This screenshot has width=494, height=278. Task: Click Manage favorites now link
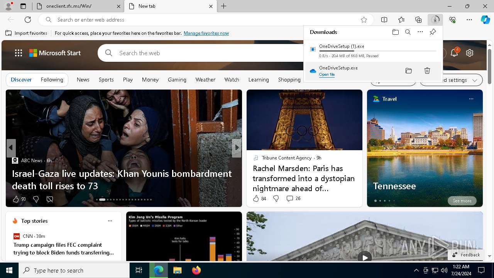(206, 33)
